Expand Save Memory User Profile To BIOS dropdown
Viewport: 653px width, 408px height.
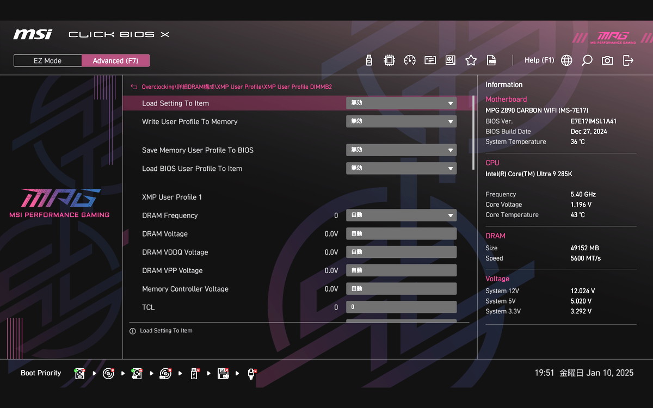tap(402, 150)
